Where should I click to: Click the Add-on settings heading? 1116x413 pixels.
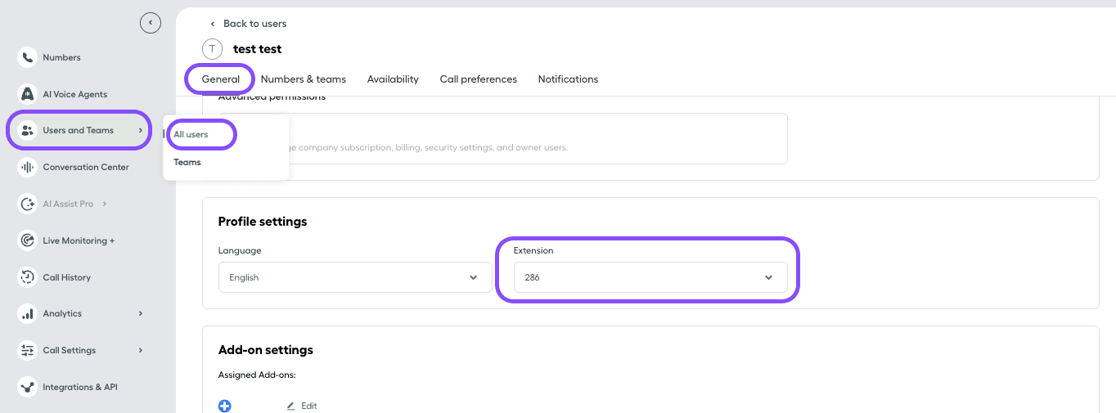[x=266, y=350]
